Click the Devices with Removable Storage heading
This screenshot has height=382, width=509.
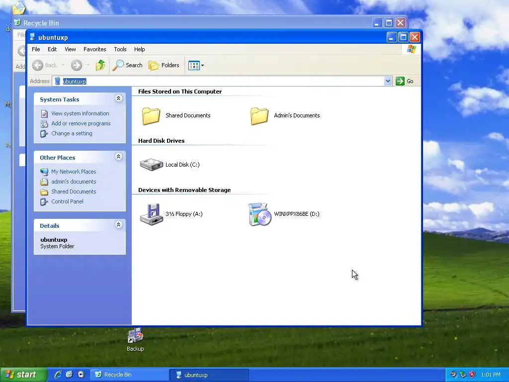(184, 190)
